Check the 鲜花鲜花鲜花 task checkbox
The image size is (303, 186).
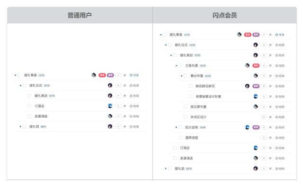pos(190,86)
